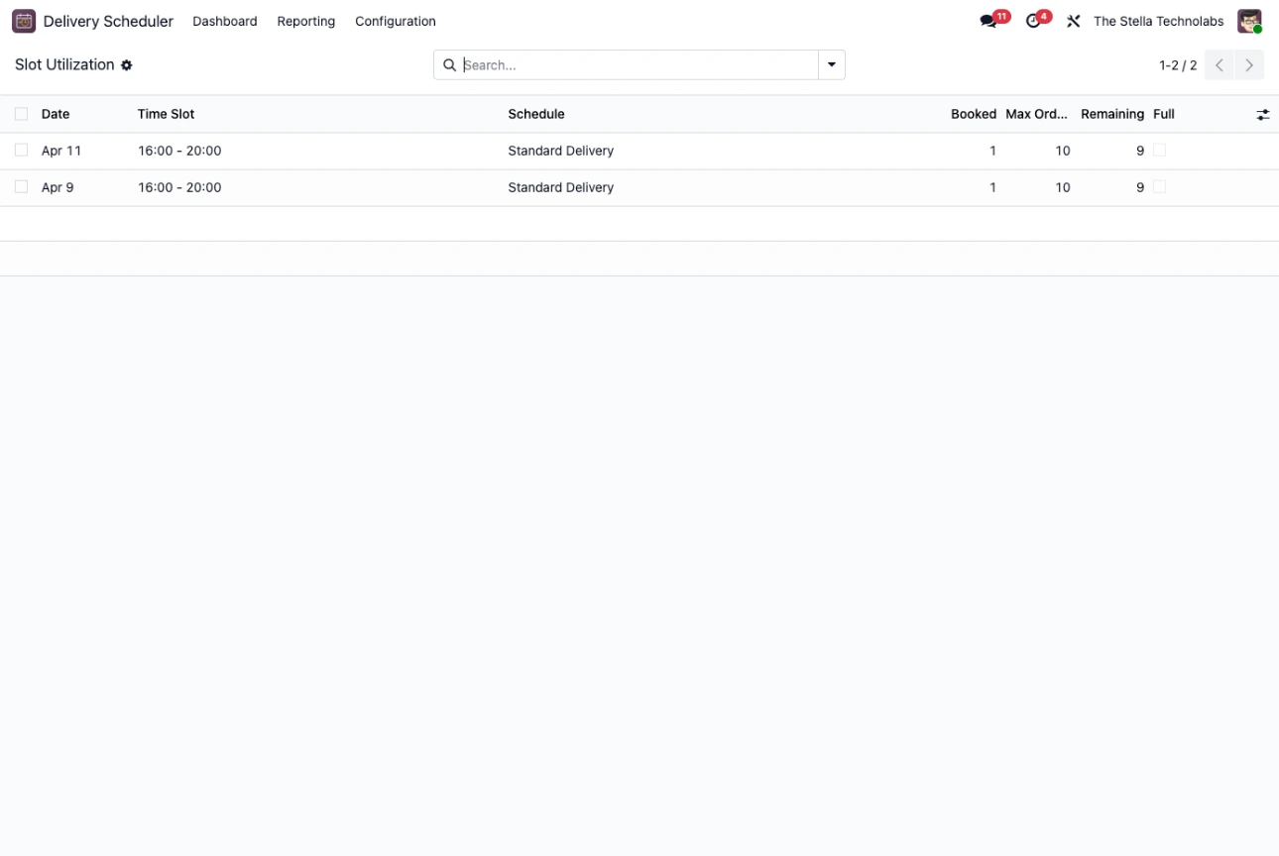The height and width of the screenshot is (856, 1279).
Task: Click the search magnifier icon
Action: 449,65
